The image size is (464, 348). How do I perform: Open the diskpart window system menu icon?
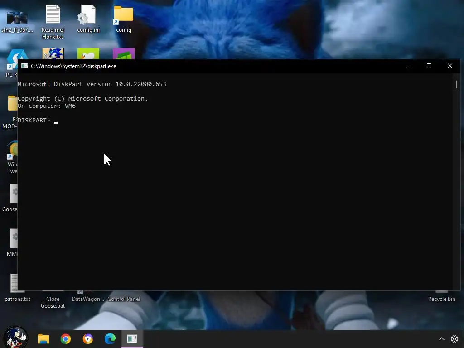(24, 66)
